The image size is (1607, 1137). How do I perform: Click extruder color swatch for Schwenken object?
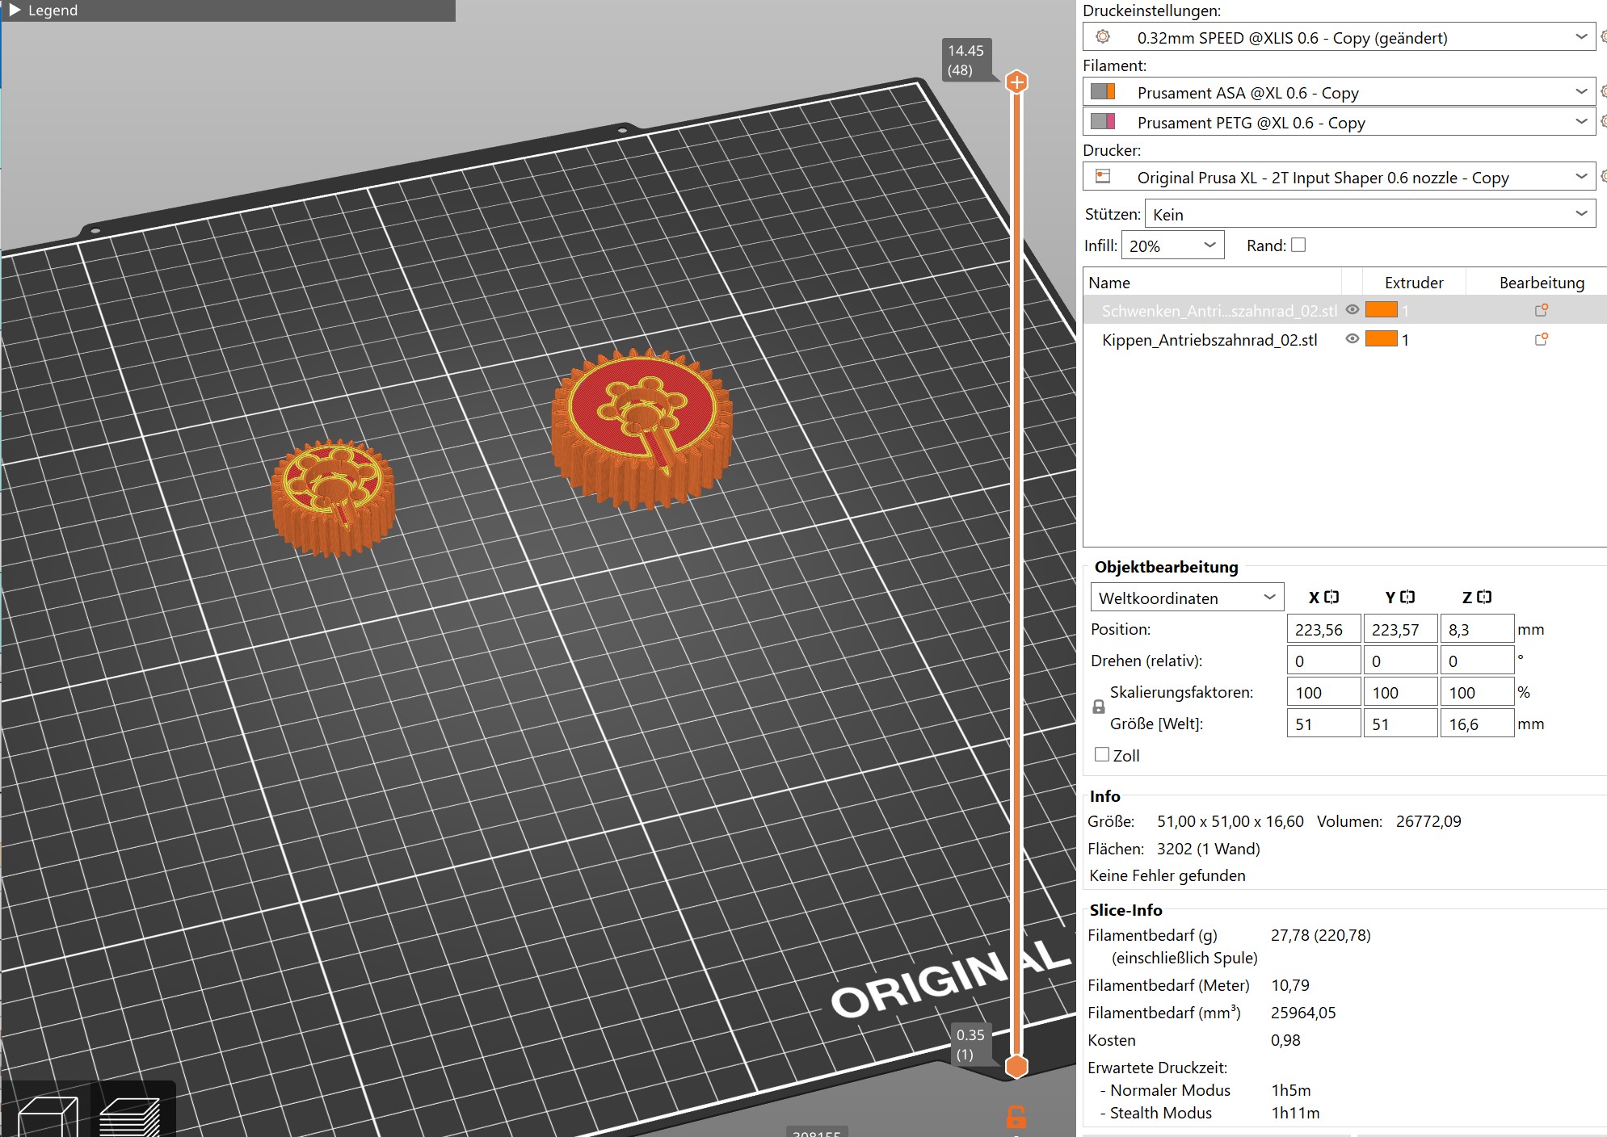(1381, 309)
